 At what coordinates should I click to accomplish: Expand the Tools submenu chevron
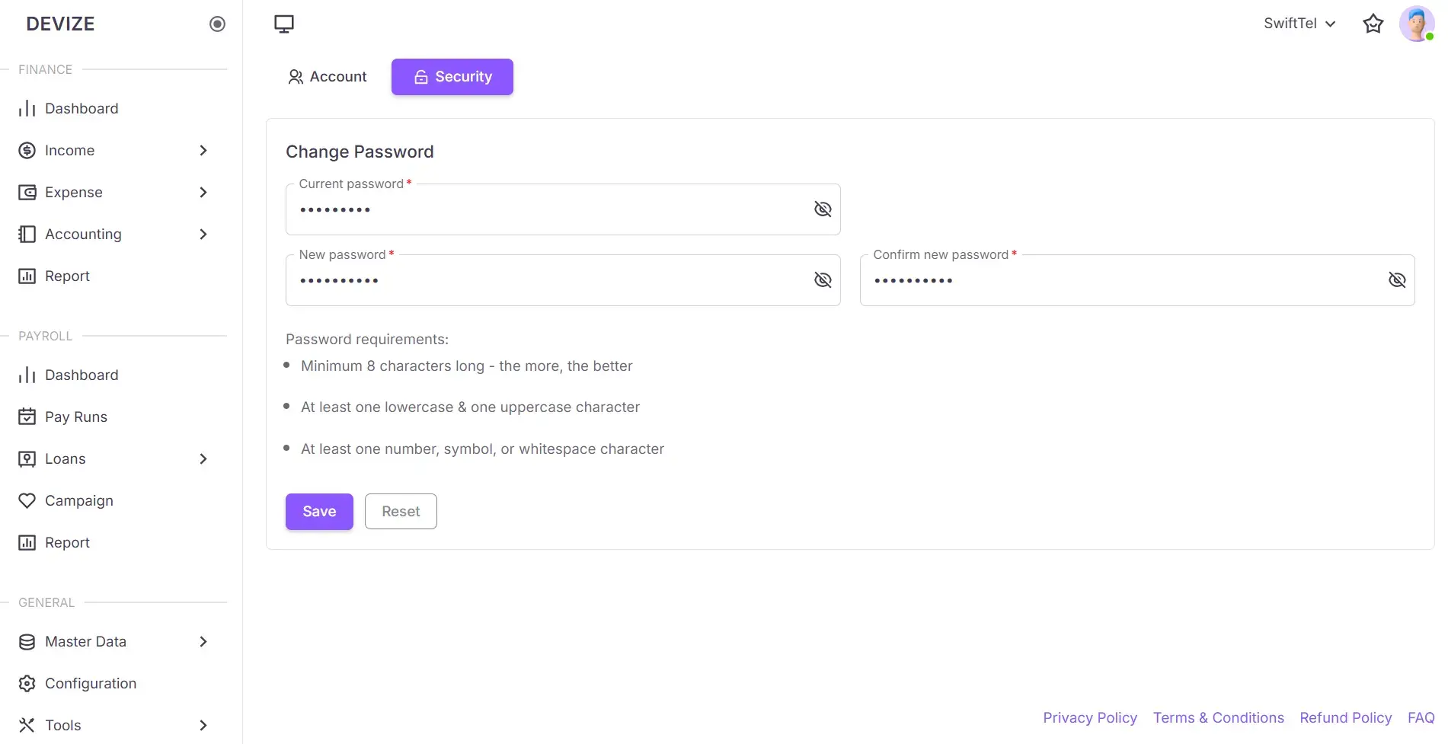203,725
